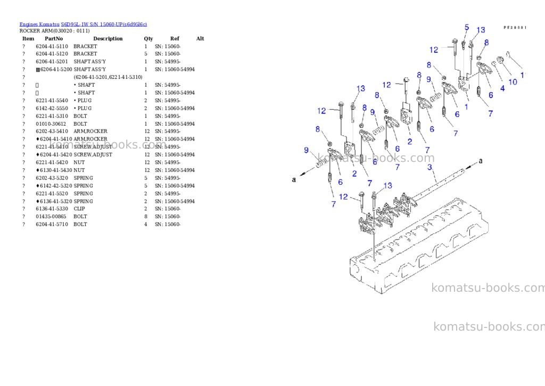
Task: Select part number 6204-41-5410
Action: click(56, 139)
